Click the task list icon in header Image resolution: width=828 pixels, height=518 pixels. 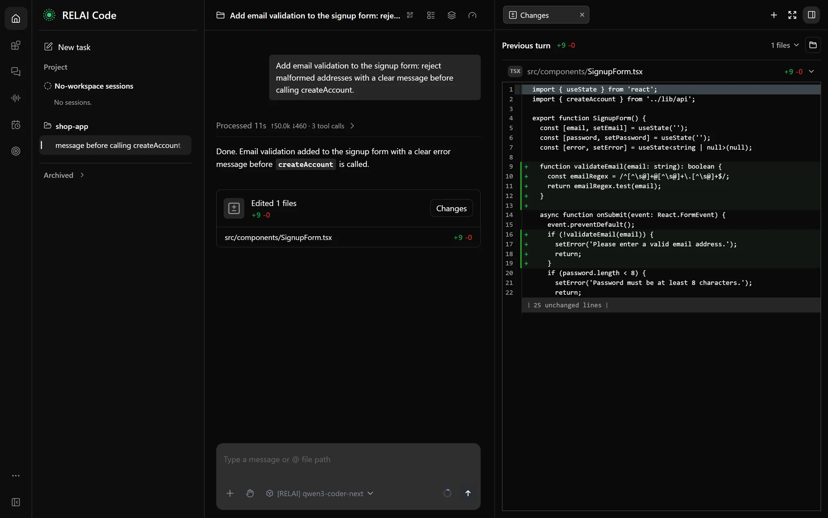[431, 15]
